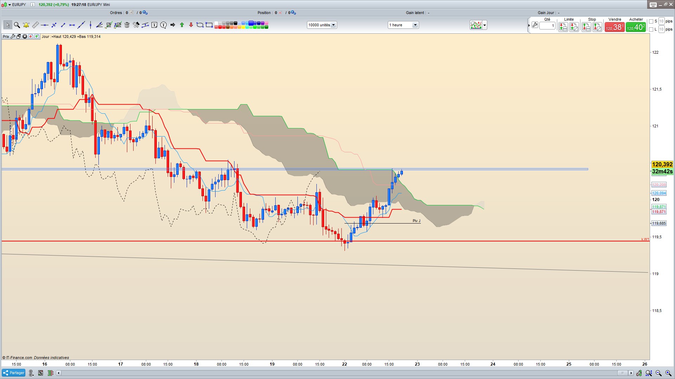Click the Acheter 120,40 buy button

(636, 27)
